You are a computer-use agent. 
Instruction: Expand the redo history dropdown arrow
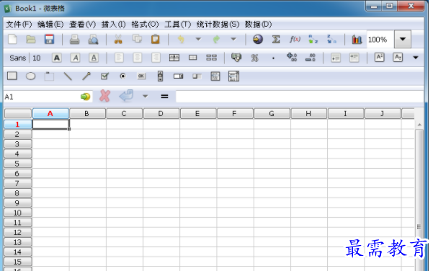click(x=233, y=39)
